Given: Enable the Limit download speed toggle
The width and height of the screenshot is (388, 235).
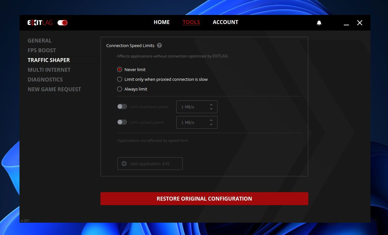Looking at the screenshot, I should click(x=122, y=106).
